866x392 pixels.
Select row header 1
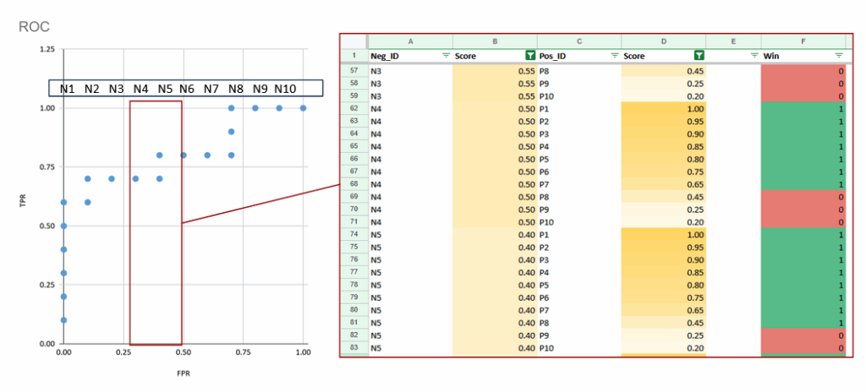(354, 55)
